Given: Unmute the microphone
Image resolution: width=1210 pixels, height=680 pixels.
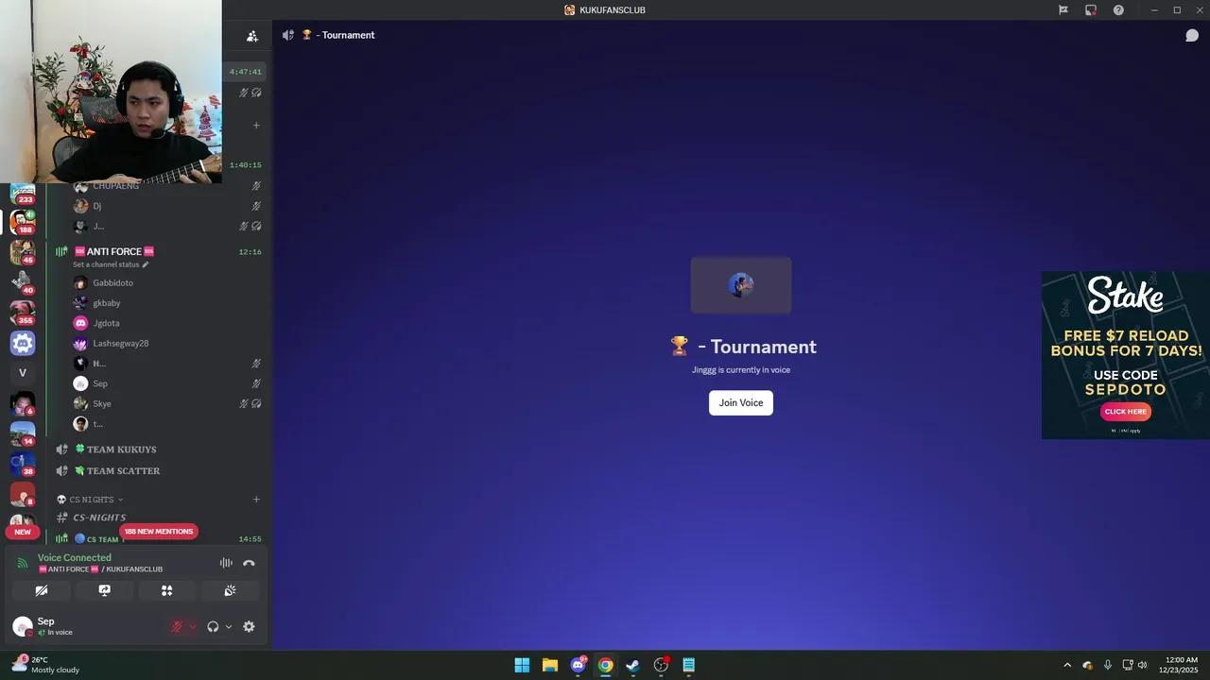Looking at the screenshot, I should click(176, 627).
